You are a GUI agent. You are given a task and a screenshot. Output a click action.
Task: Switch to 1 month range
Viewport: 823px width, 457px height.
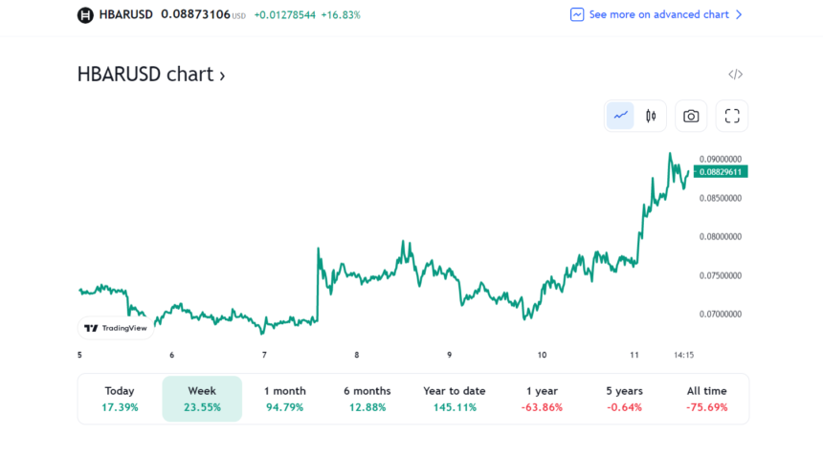(x=284, y=399)
